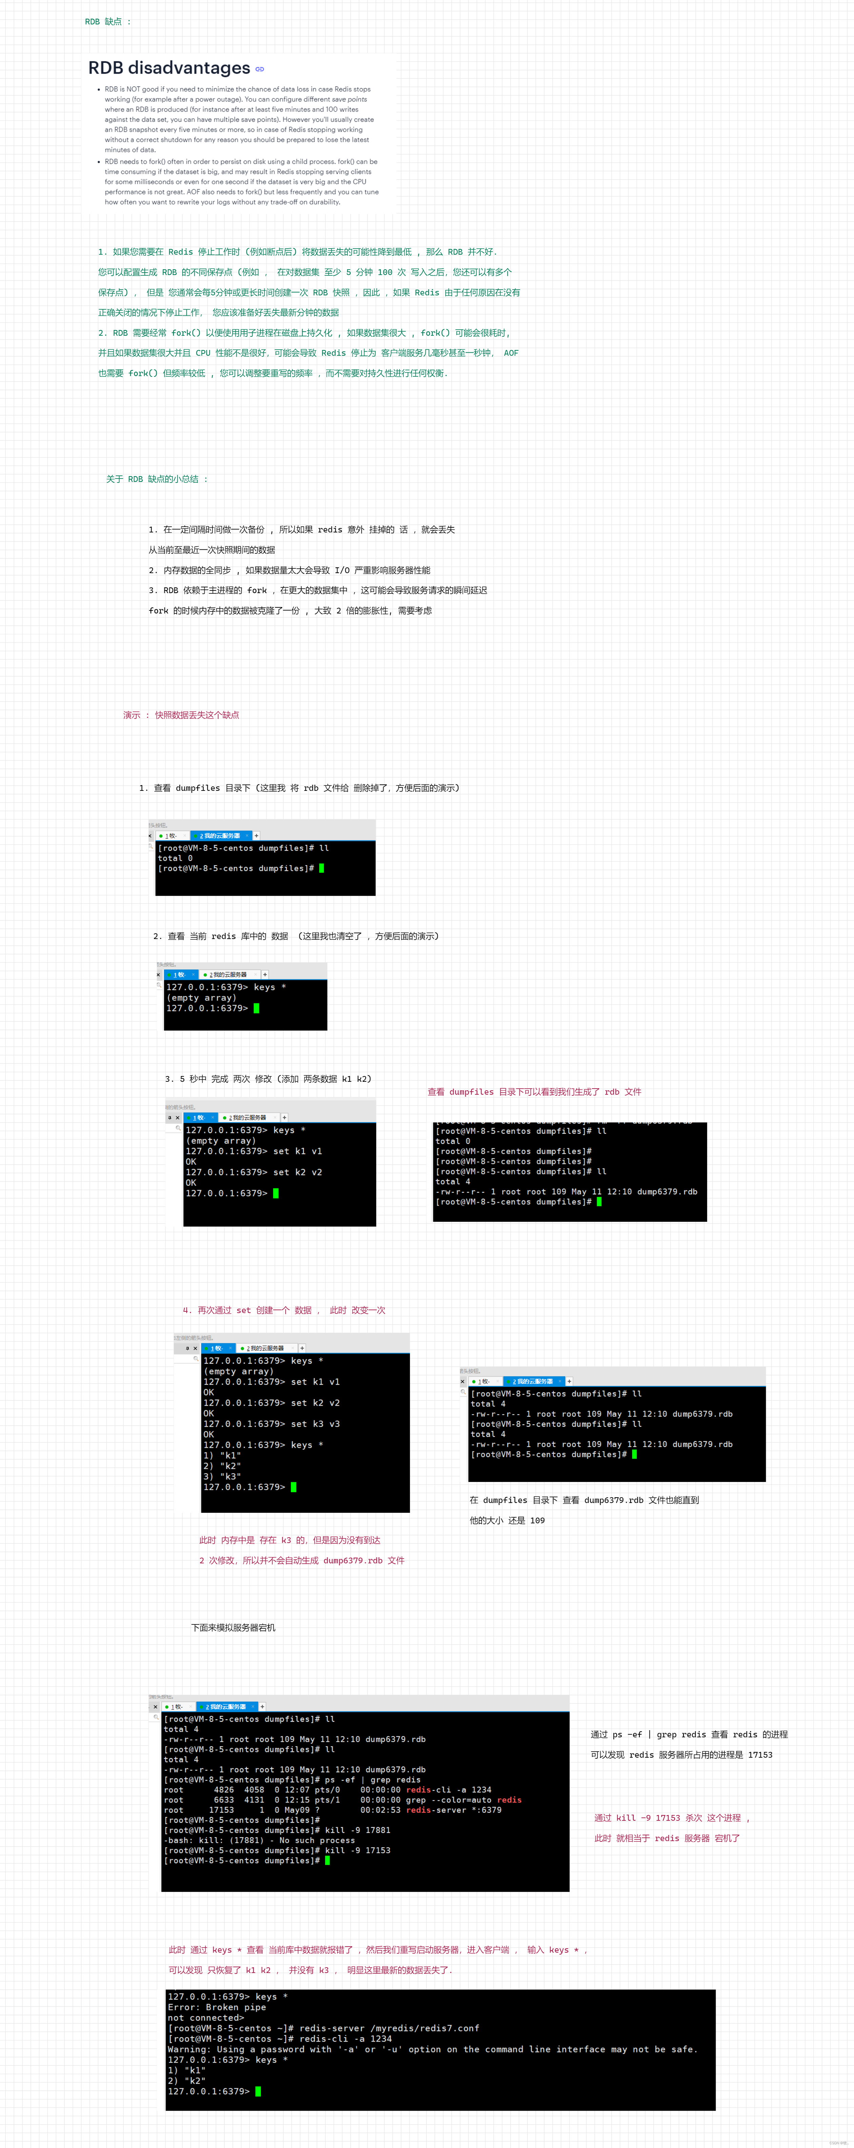854x2148 pixels.
Task: Click new-tab plus in size-109 dumpfiles terminal
Action: (570, 1382)
